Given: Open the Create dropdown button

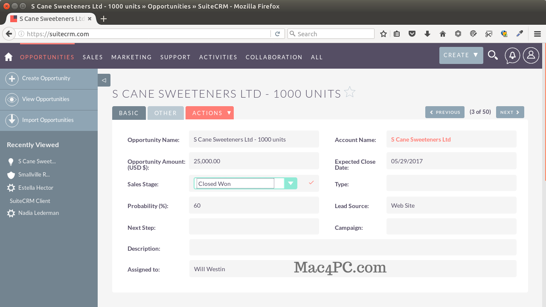Looking at the screenshot, I should (461, 55).
